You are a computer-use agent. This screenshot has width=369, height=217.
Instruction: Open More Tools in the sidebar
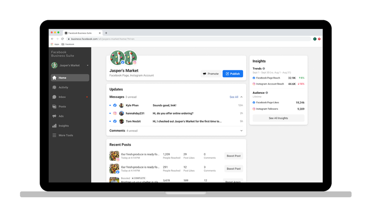70,135
